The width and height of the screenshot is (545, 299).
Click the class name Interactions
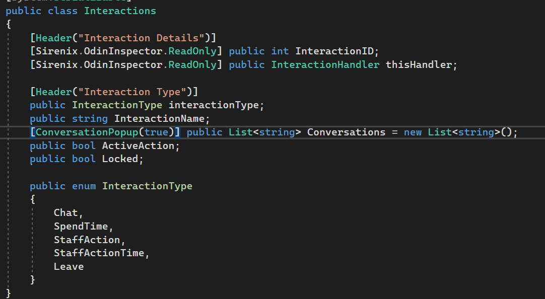click(120, 11)
